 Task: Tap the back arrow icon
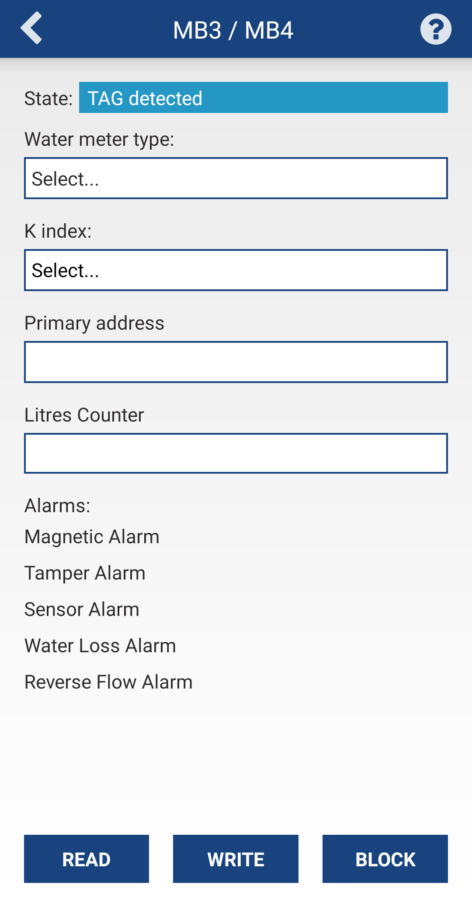(x=31, y=28)
